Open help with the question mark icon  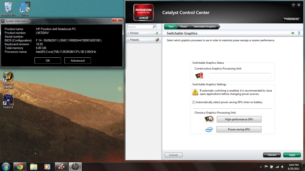[x=299, y=33]
